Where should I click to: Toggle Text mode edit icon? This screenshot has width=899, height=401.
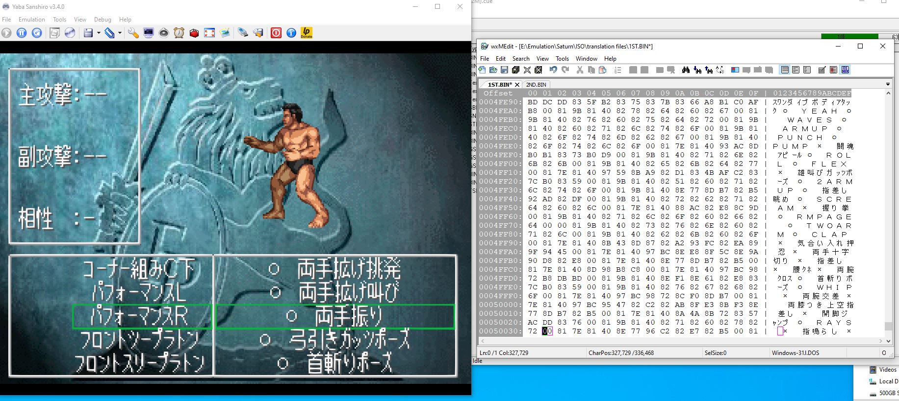click(822, 70)
